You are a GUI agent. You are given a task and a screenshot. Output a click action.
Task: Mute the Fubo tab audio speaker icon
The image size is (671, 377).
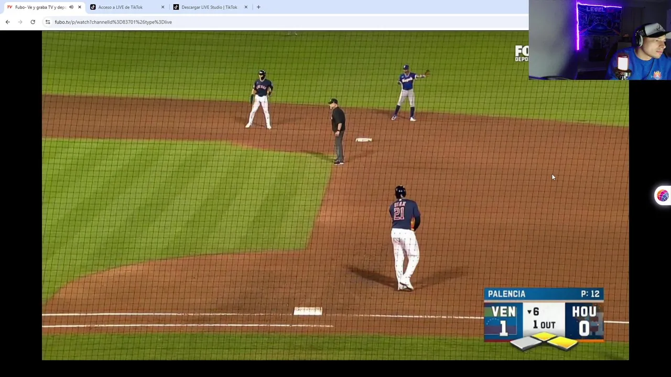pos(71,7)
